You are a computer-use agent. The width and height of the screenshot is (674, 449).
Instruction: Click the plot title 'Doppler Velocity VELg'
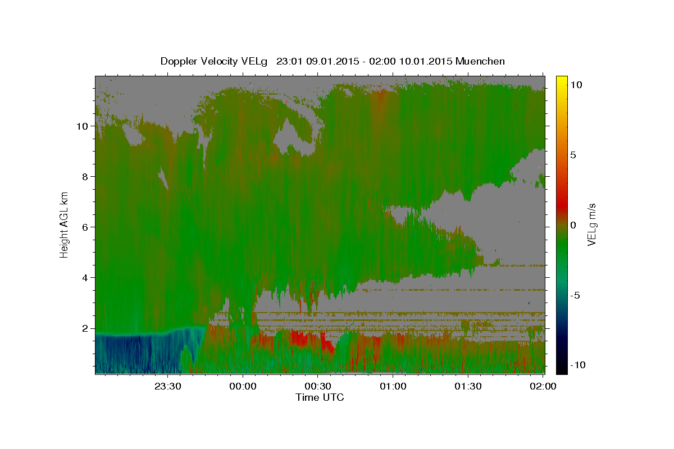tap(214, 61)
